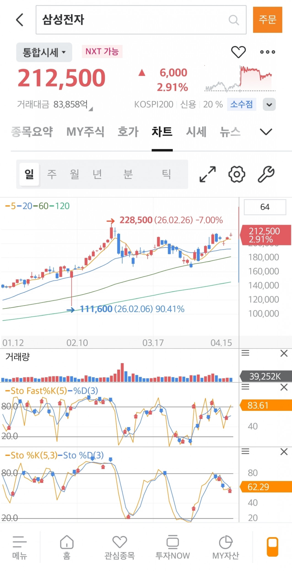Toggle 소수점 fractional trading badge
The width and height of the screenshot is (292, 571).
(x=241, y=104)
